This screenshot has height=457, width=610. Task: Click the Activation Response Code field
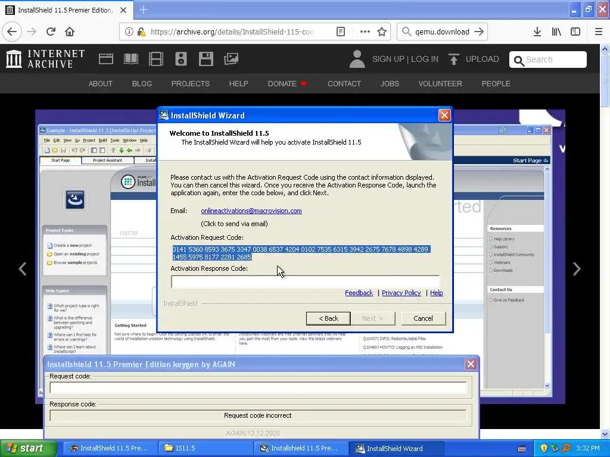(306, 281)
